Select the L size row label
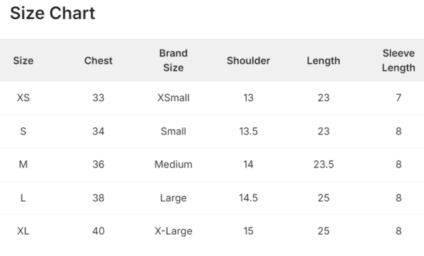The width and height of the screenshot is (424, 256). click(23, 198)
